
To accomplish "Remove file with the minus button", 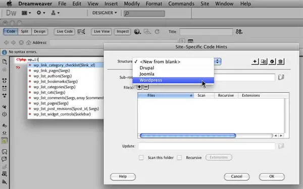I will click(x=146, y=87).
